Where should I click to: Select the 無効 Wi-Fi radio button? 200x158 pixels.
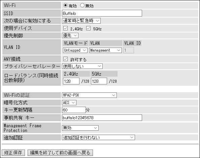[x=82, y=5]
